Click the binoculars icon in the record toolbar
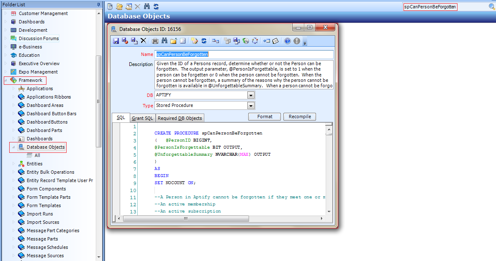The image size is (496, 261). pos(164,41)
